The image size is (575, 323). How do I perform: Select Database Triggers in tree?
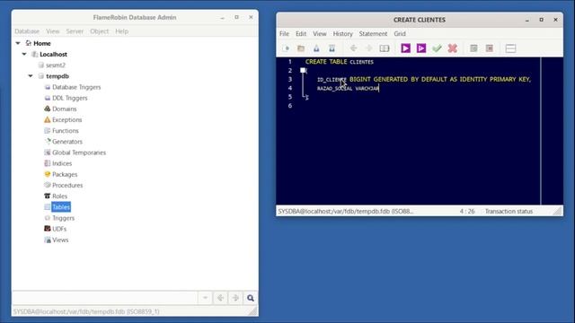click(x=76, y=87)
